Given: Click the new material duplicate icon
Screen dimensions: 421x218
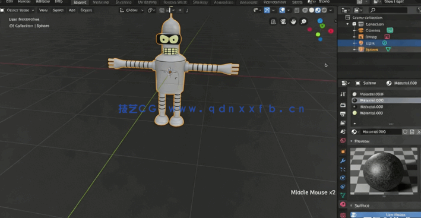Looking at the screenshot, I should 412,132.
